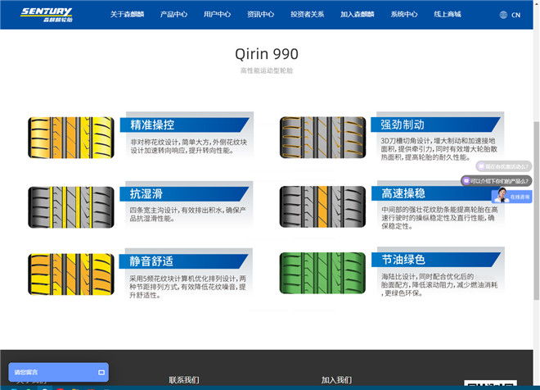The width and height of the screenshot is (540, 390).
Task: Click the 四条宽主沟设计 description text
Action: tap(187, 215)
